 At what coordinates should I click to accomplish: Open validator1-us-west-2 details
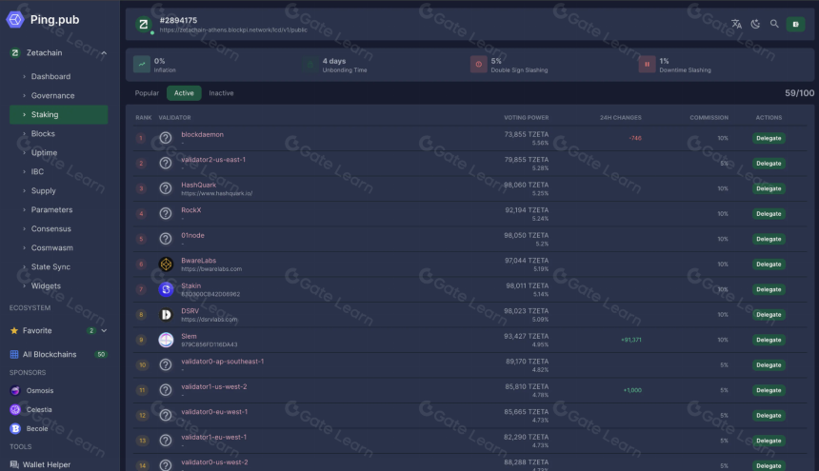(x=214, y=386)
